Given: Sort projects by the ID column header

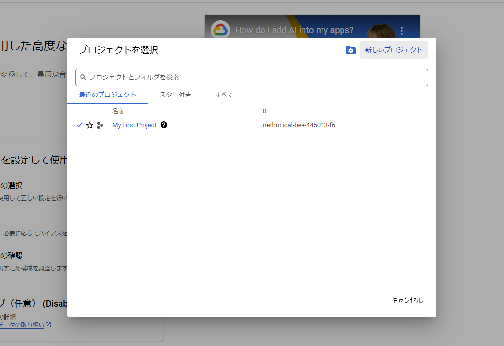Looking at the screenshot, I should point(263,111).
